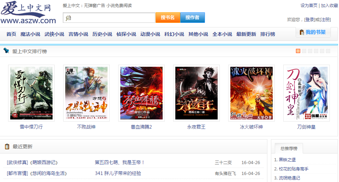Open the 冰火破坏神 book cover
This screenshot has height=182, width=339.
tap(252, 93)
